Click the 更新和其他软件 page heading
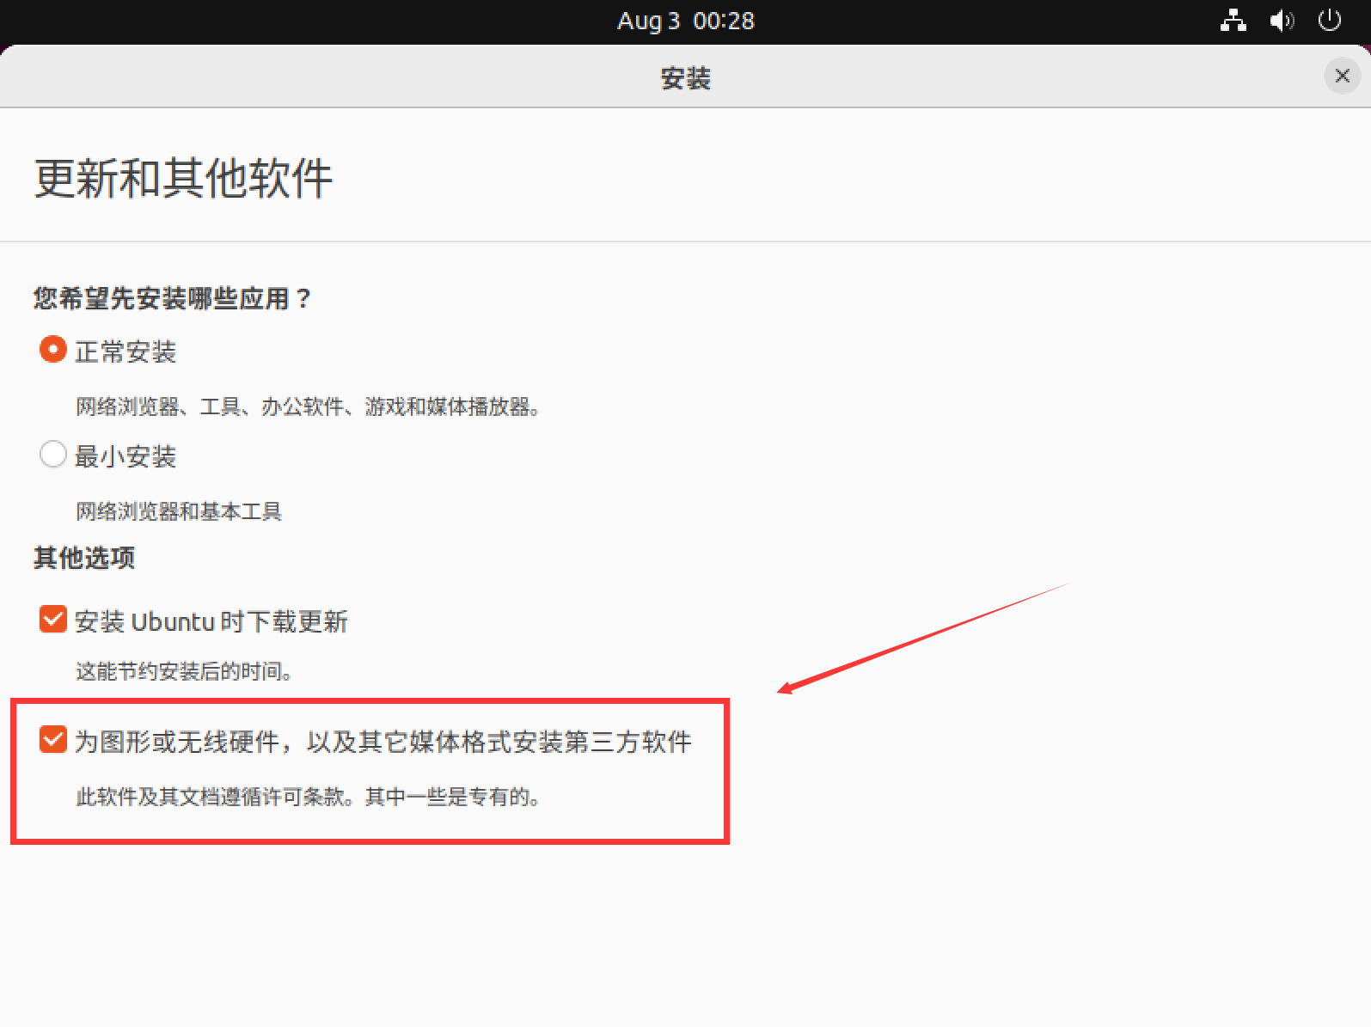This screenshot has width=1371, height=1027. pos(183,179)
